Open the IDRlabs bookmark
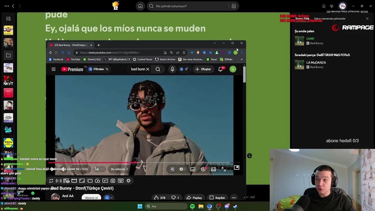 click(x=226, y=59)
